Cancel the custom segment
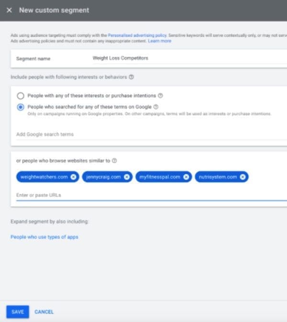287x322 pixels. pos(44,312)
